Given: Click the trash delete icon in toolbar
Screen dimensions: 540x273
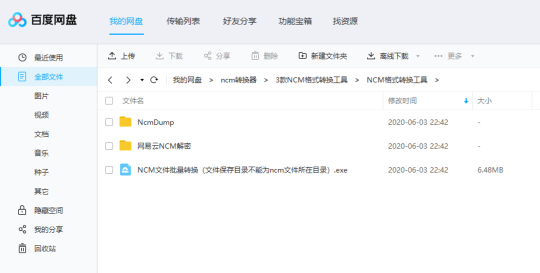Looking at the screenshot, I should (255, 56).
